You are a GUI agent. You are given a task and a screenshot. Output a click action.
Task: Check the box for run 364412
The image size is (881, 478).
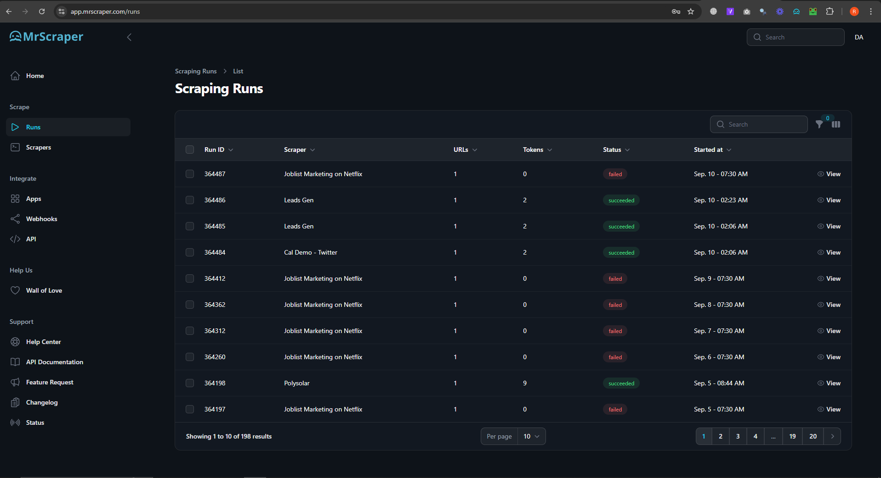tap(190, 278)
